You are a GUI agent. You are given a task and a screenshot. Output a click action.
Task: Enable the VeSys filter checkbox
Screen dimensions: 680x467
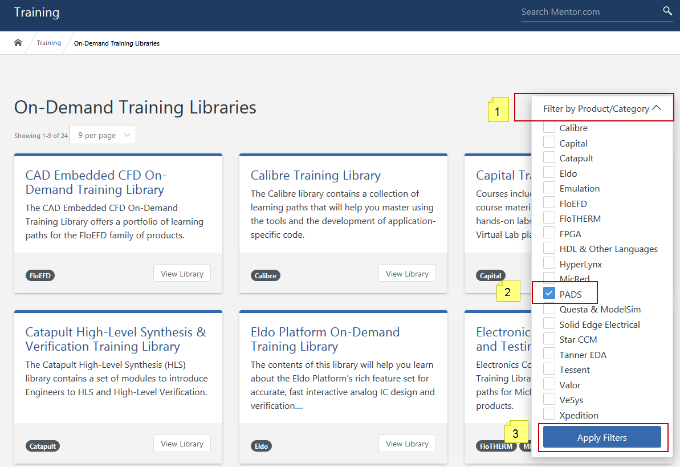click(549, 399)
